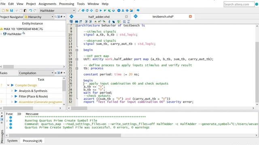Run the Fitter (Place & Route) task

tap(16, 96)
